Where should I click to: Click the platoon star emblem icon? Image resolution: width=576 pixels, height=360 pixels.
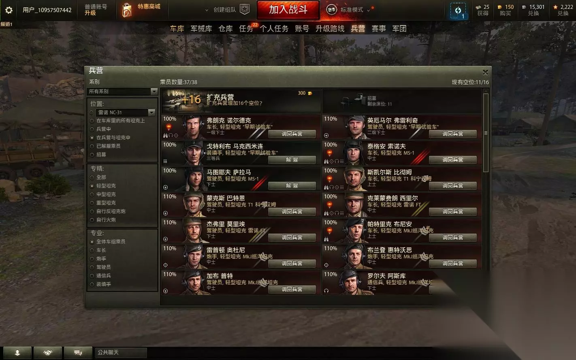245,9
